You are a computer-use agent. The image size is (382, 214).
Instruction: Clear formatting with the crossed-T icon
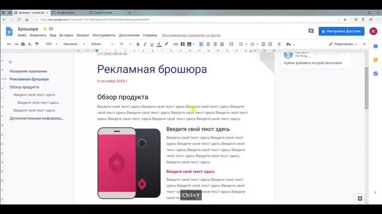click(x=279, y=44)
